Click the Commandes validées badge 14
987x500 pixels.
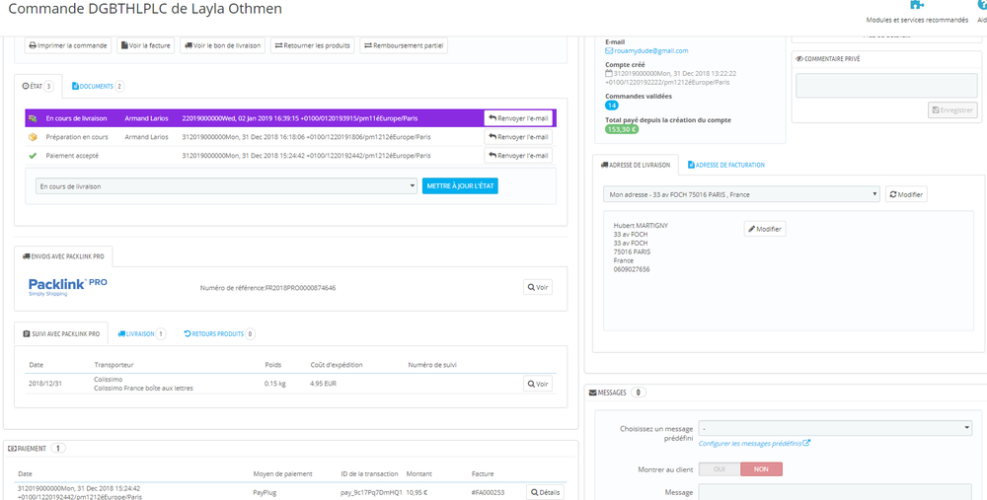[612, 106]
